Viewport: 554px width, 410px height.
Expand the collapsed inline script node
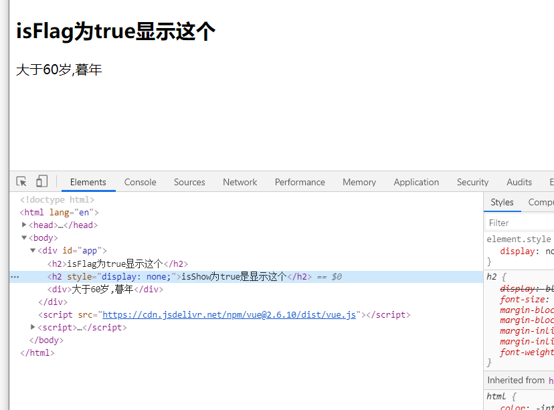[33, 327]
